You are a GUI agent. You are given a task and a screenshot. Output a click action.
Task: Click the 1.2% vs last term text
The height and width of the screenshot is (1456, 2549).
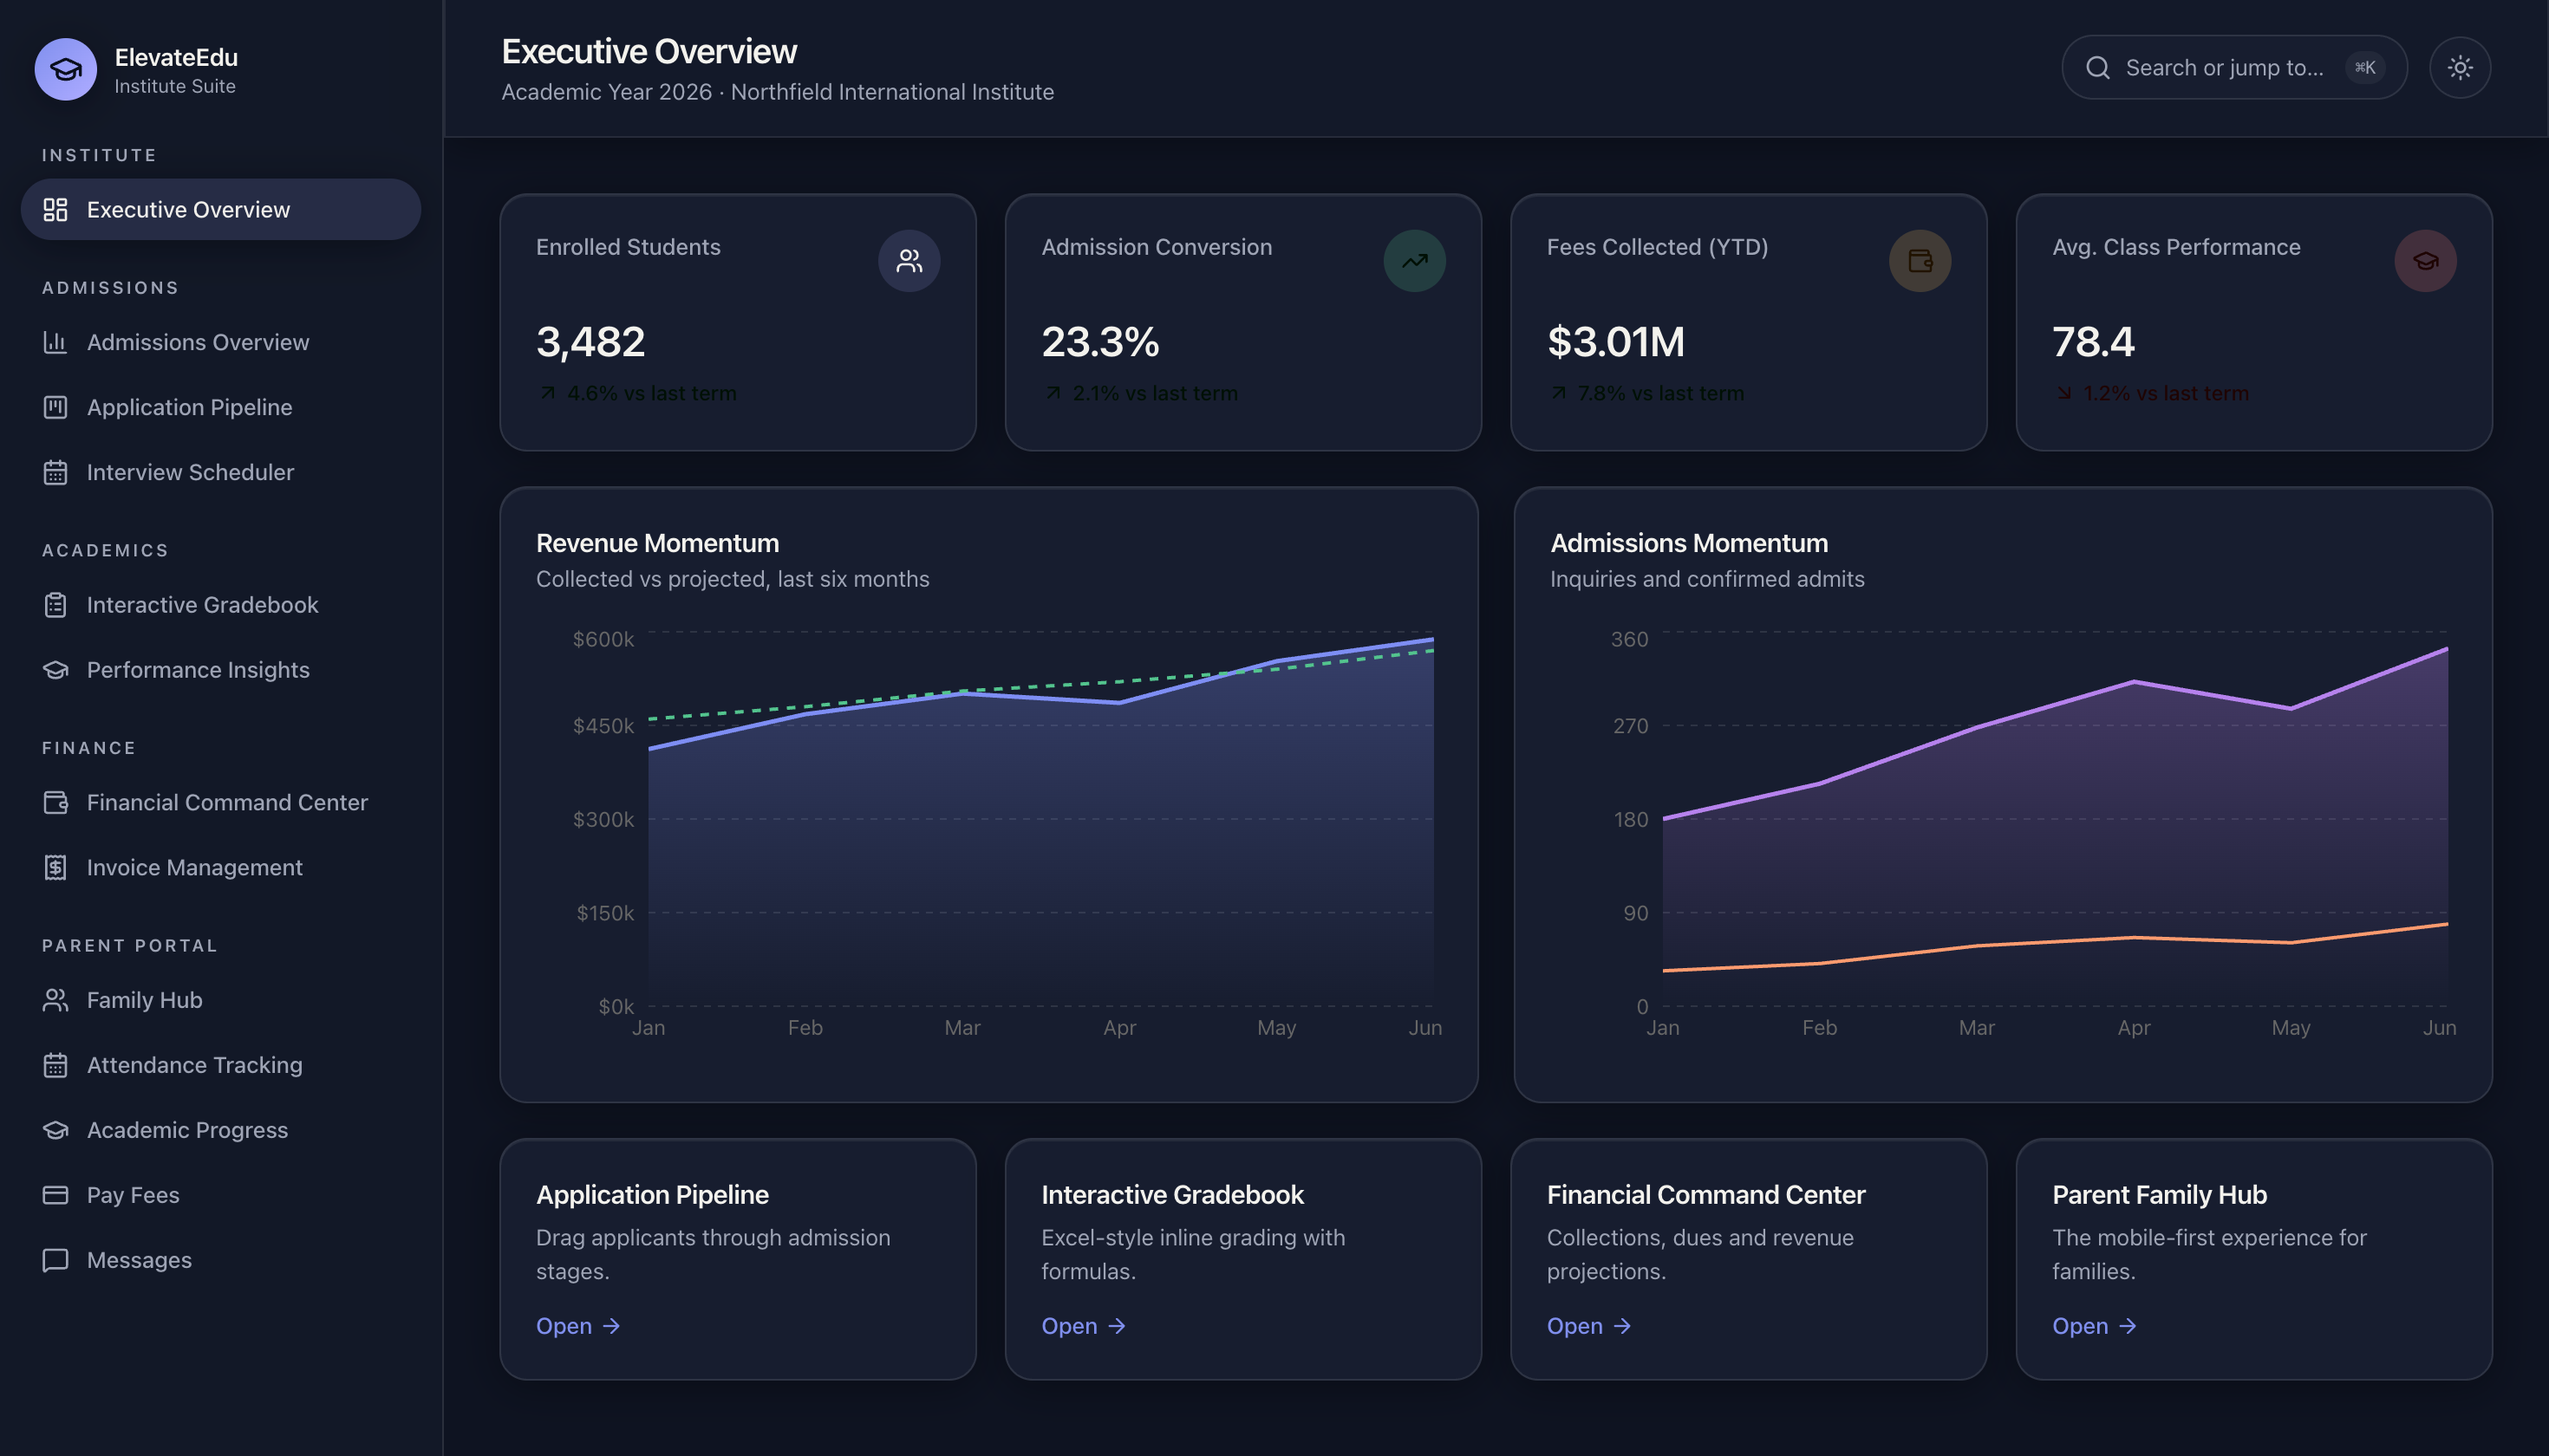coord(2165,393)
